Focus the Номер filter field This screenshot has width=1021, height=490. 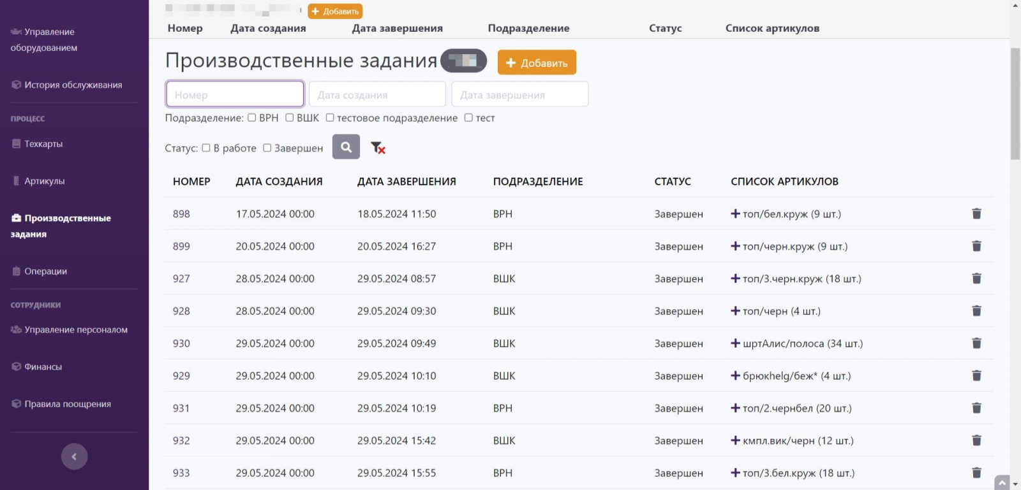tap(235, 94)
